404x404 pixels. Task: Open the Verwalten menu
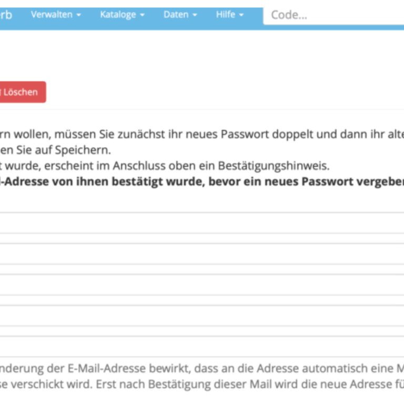[56, 15]
